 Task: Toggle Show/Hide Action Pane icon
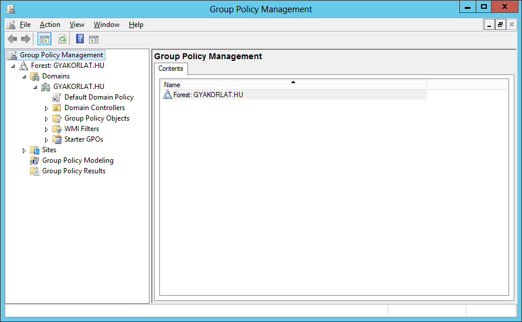click(94, 40)
